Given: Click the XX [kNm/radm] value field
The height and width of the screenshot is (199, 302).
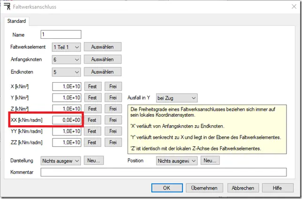Looking at the screenshot, I should [x=67, y=120].
